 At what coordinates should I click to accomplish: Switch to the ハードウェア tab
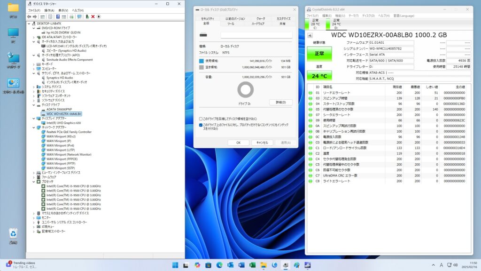point(257,24)
